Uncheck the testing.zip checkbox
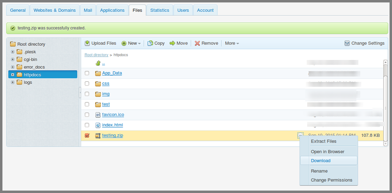The width and height of the screenshot is (392, 193). click(87, 135)
